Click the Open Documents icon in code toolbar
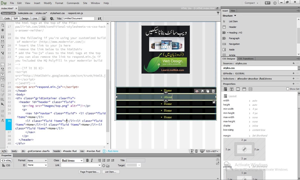Viewport: 300px width, 180px height. (2, 25)
